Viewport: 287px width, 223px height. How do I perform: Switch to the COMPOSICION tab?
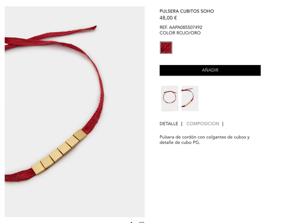coord(203,124)
